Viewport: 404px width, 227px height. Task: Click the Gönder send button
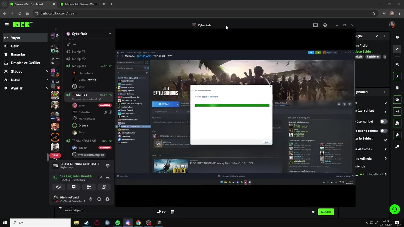tap(326, 212)
